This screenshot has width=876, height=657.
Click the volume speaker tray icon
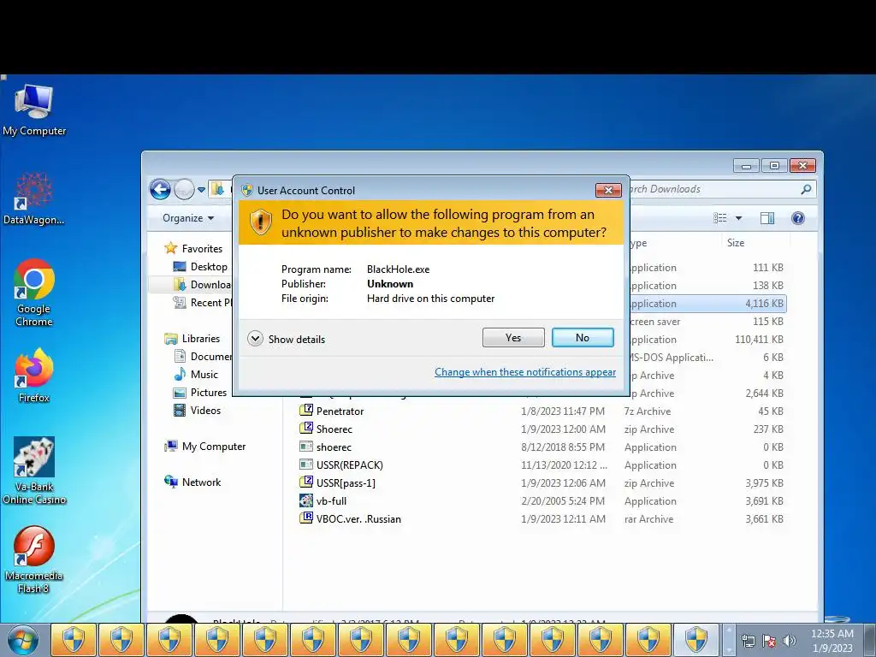click(x=789, y=642)
